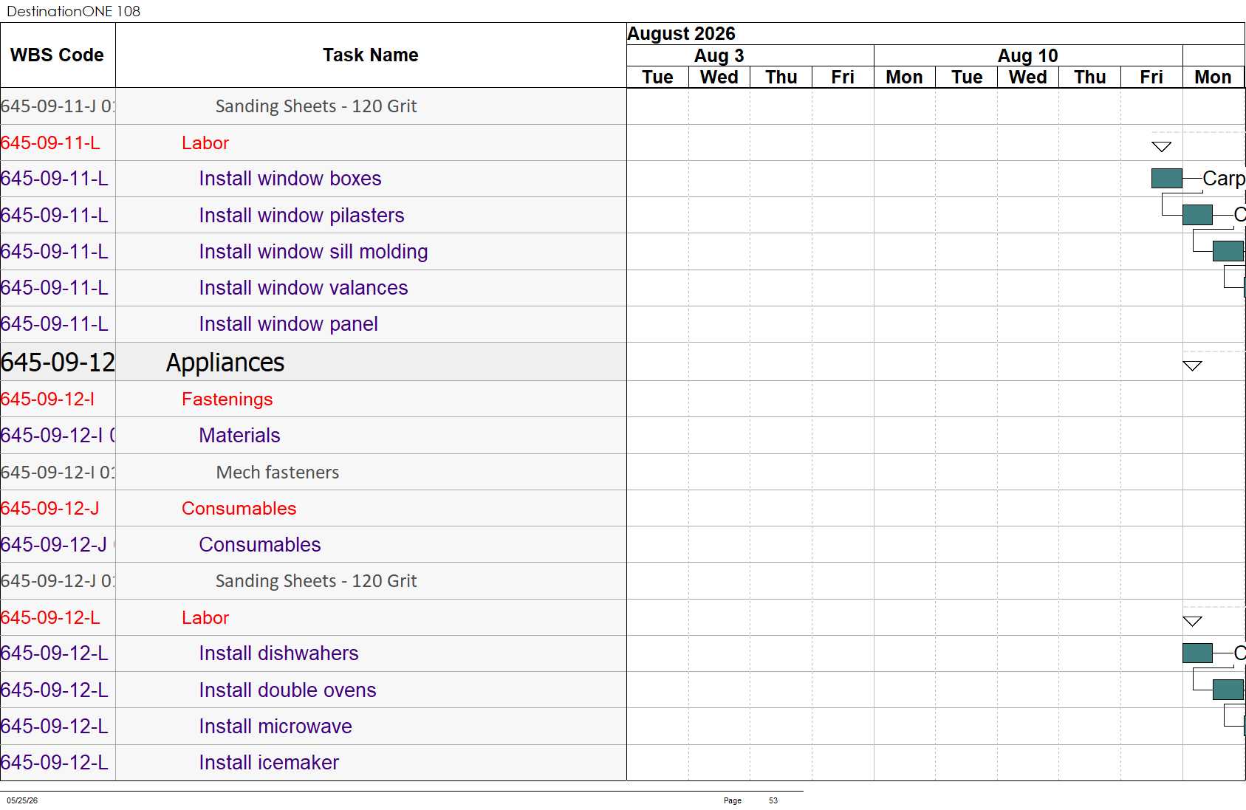Click the Fri header under Aug 10
1246x810 pixels.
[x=1151, y=78]
